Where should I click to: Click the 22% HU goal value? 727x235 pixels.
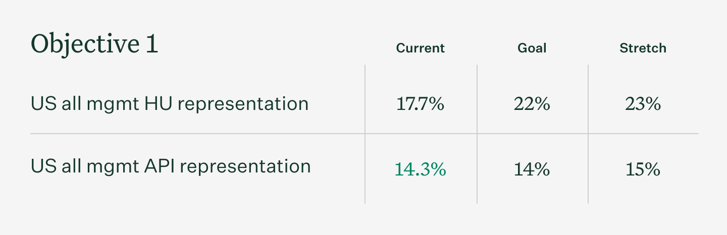[x=532, y=104]
